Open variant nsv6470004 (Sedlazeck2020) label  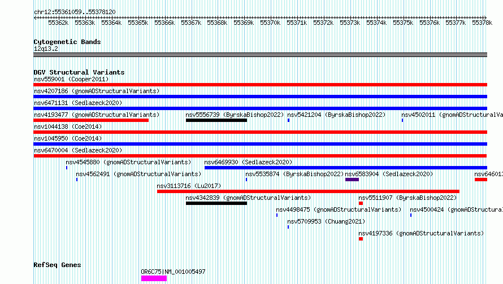[78, 150]
